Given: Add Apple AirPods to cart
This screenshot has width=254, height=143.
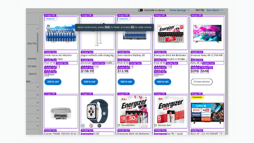Looking at the screenshot, I should coord(90,82).
